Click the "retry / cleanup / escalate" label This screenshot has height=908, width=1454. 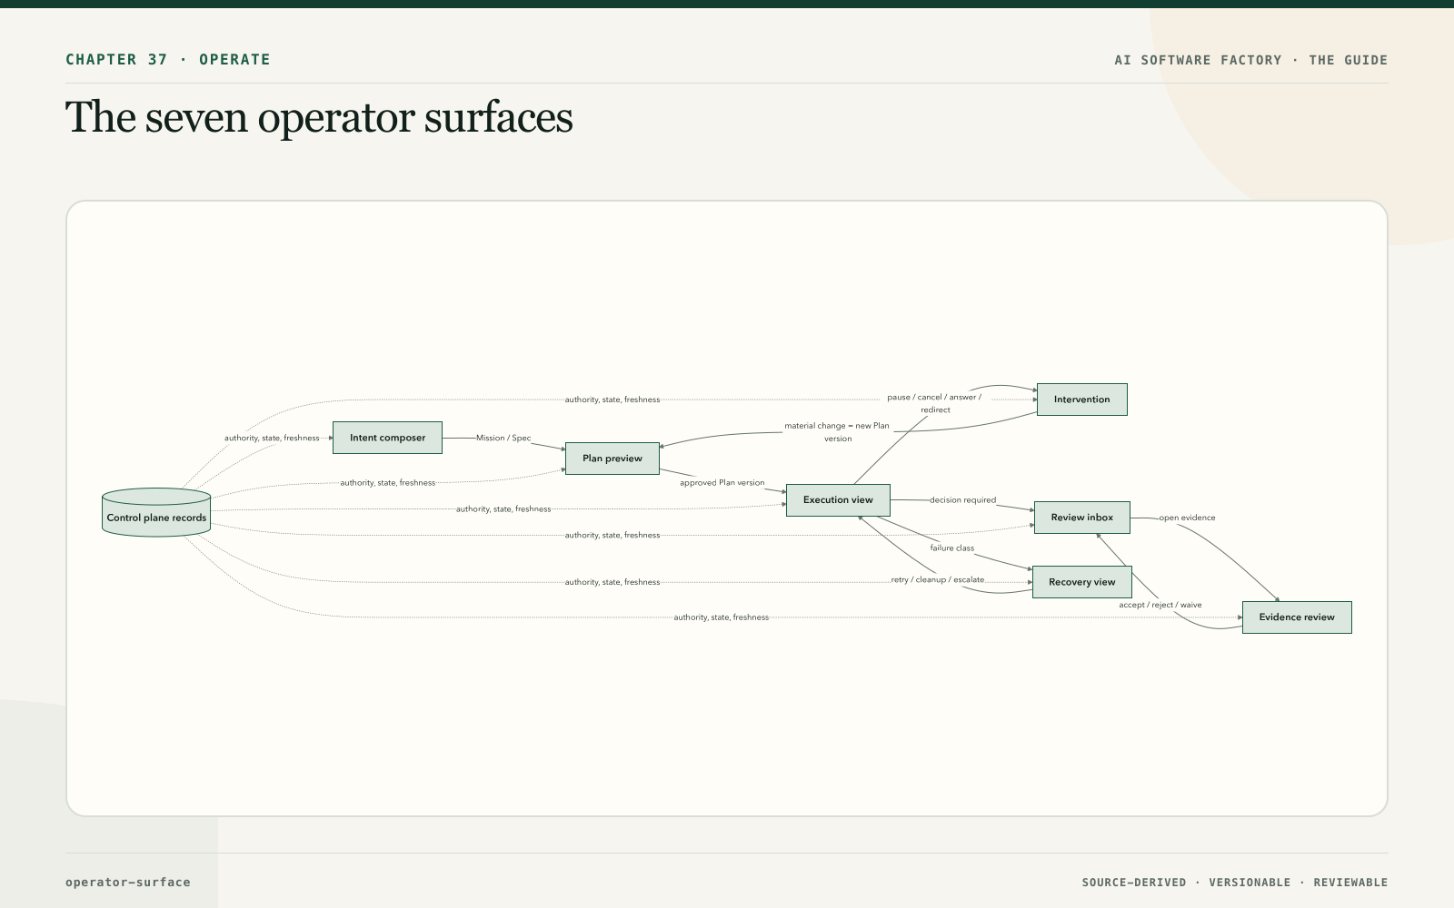[x=938, y=579]
